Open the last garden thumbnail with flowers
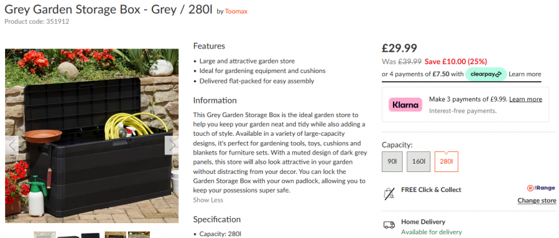 [139, 235]
